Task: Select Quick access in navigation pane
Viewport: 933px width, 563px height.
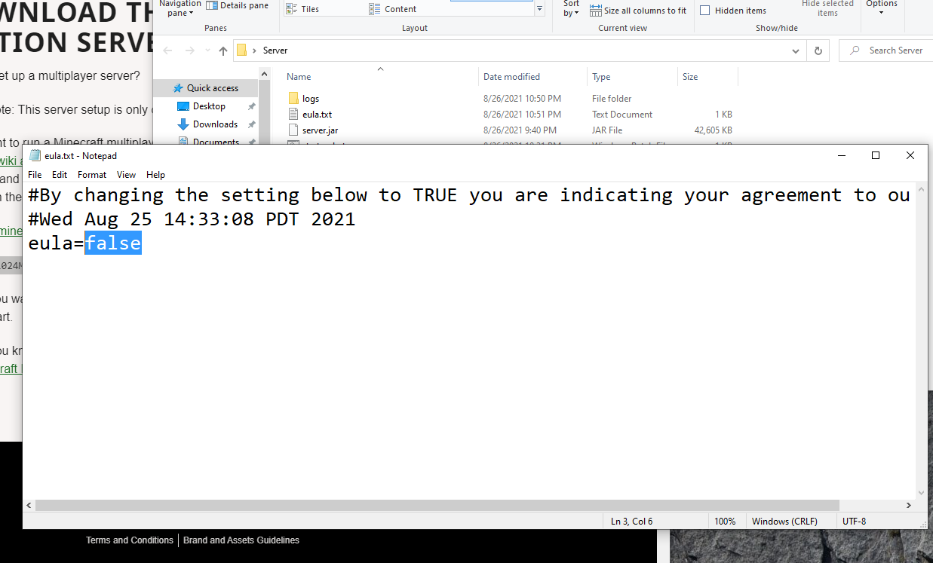Action: click(x=206, y=88)
